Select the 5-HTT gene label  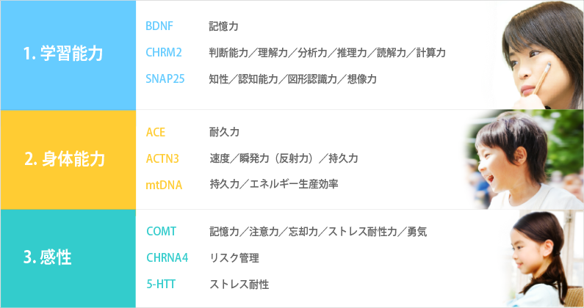tap(161, 285)
